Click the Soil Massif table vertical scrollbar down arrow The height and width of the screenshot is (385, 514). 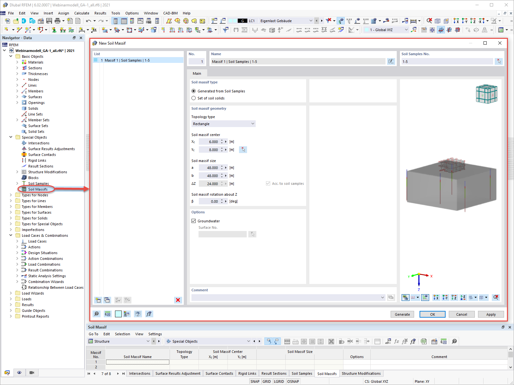point(510,367)
